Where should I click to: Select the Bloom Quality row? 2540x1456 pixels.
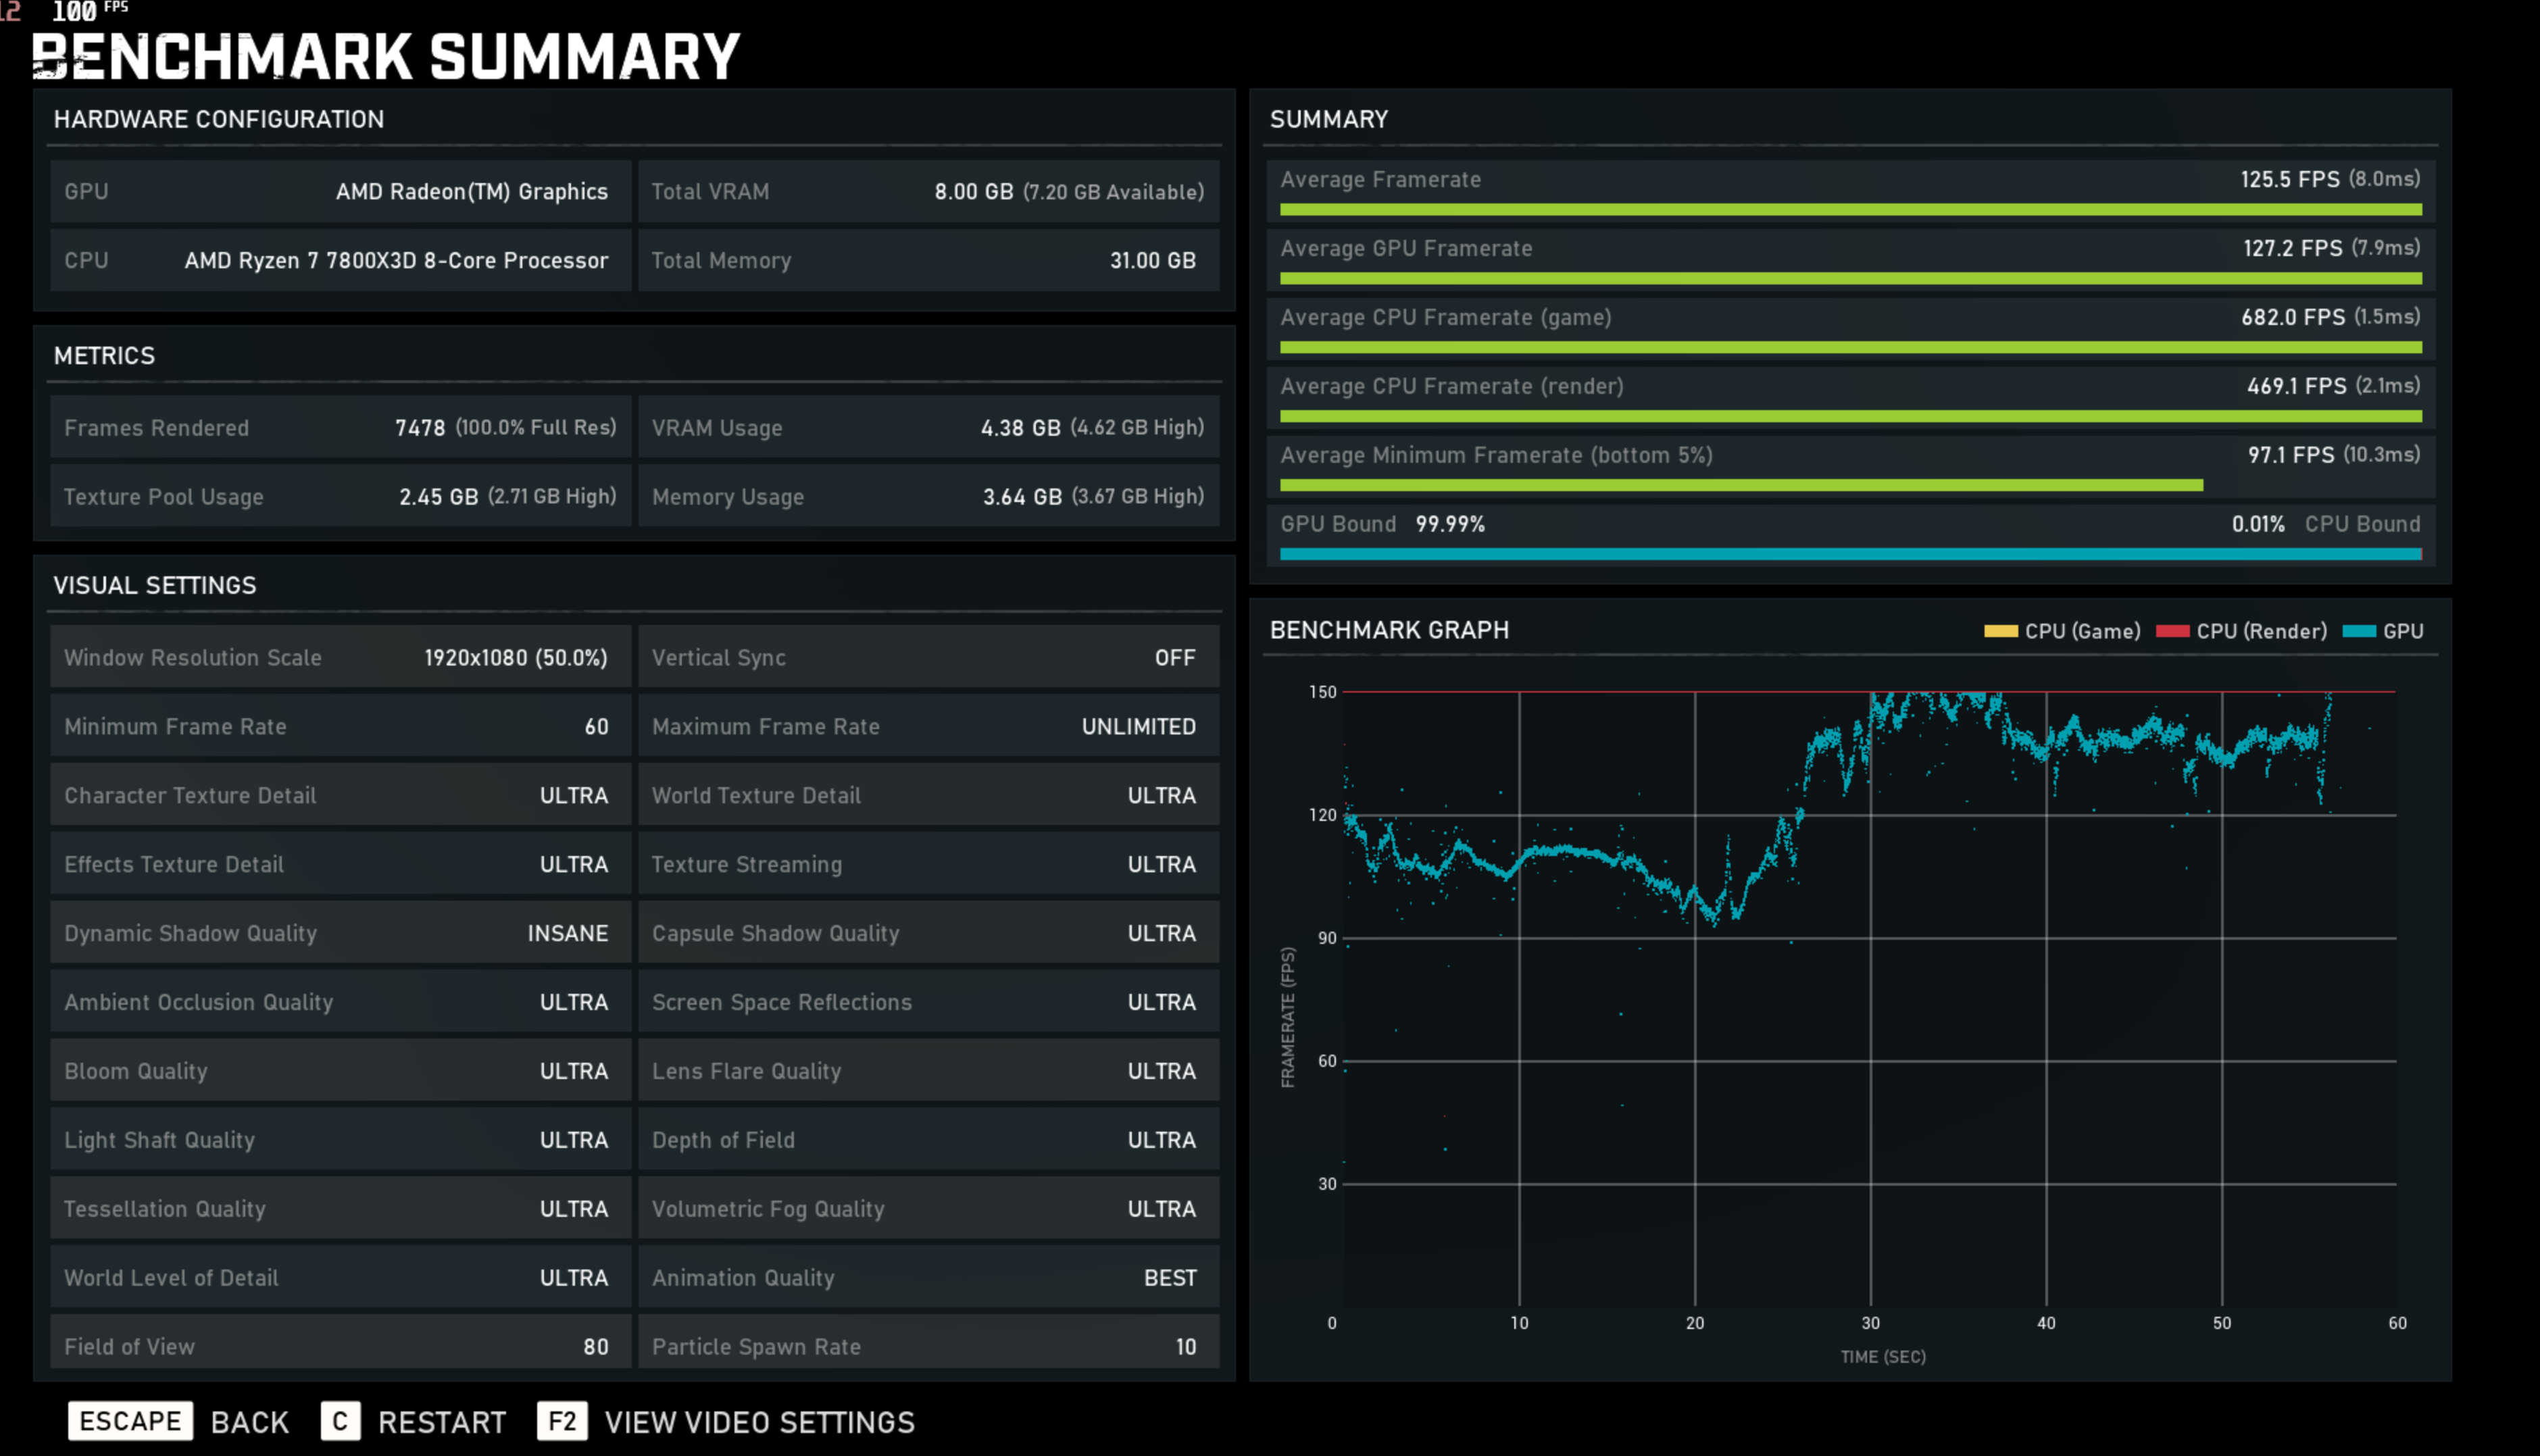341,1071
